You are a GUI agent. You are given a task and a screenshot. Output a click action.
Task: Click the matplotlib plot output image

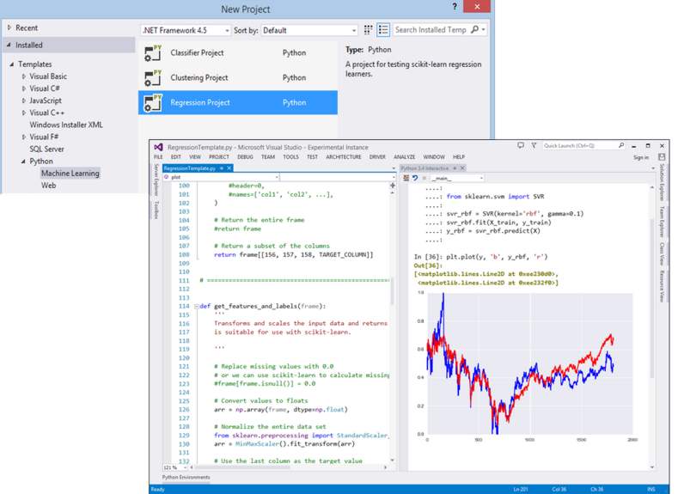(527, 368)
